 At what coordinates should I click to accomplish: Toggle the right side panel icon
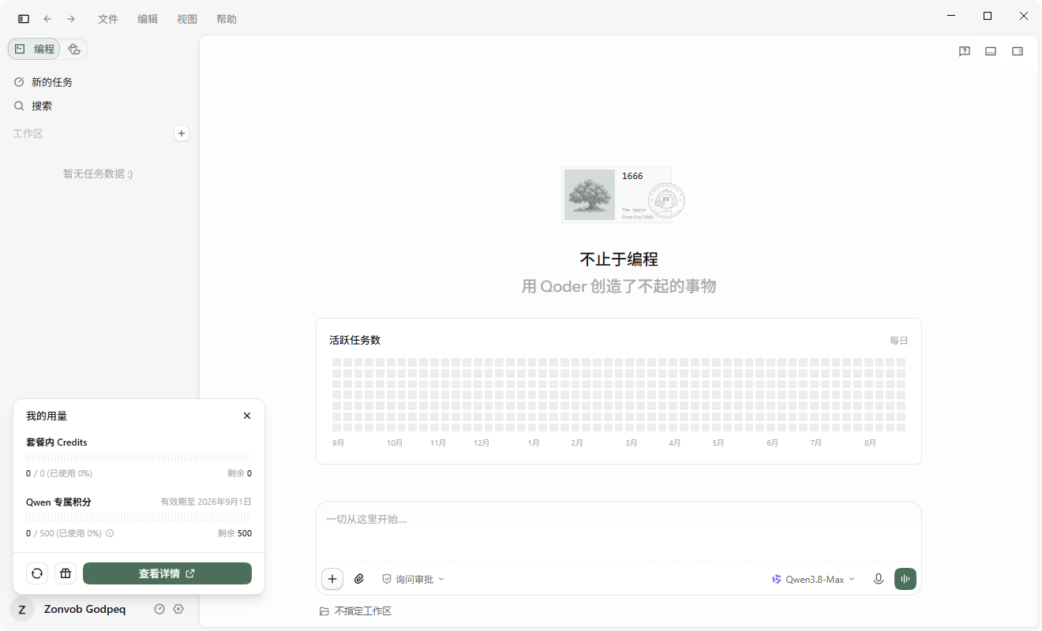click(1018, 51)
